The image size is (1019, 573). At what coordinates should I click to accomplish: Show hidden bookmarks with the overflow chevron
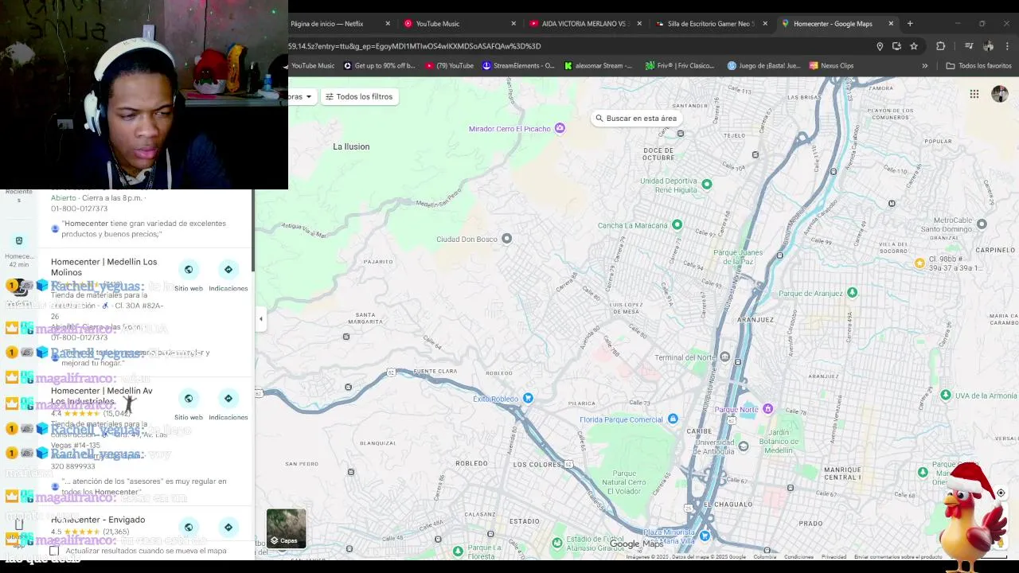tap(924, 66)
